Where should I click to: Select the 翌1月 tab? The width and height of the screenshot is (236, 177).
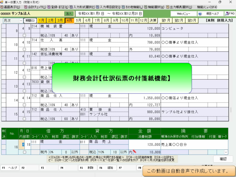click(166, 21)
